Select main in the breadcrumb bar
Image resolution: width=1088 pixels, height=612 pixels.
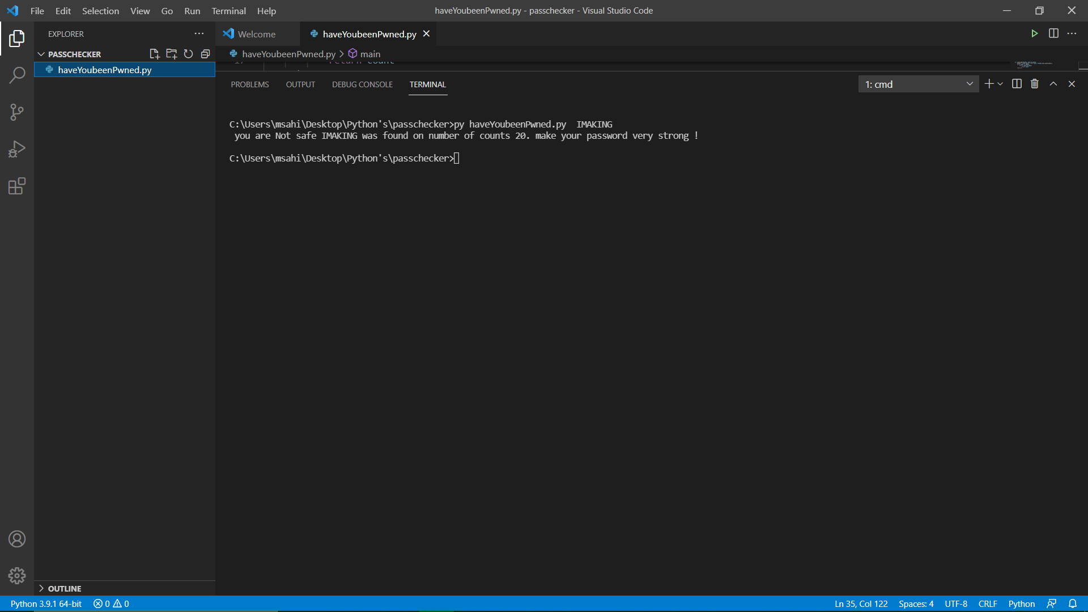370,54
